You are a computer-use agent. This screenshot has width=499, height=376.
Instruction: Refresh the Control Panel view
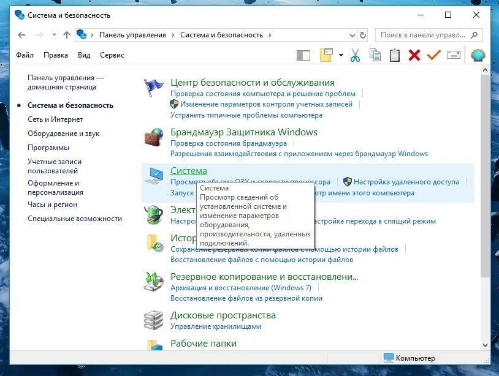[x=363, y=35]
